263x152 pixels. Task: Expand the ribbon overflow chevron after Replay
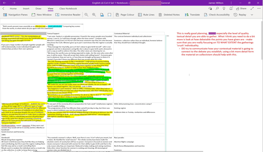click(252, 15)
